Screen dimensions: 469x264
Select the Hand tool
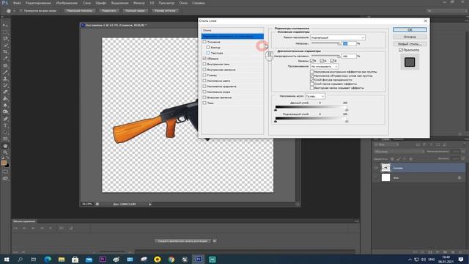coord(5,146)
